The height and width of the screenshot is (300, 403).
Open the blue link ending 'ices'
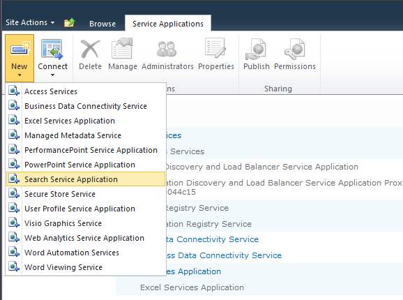(174, 135)
